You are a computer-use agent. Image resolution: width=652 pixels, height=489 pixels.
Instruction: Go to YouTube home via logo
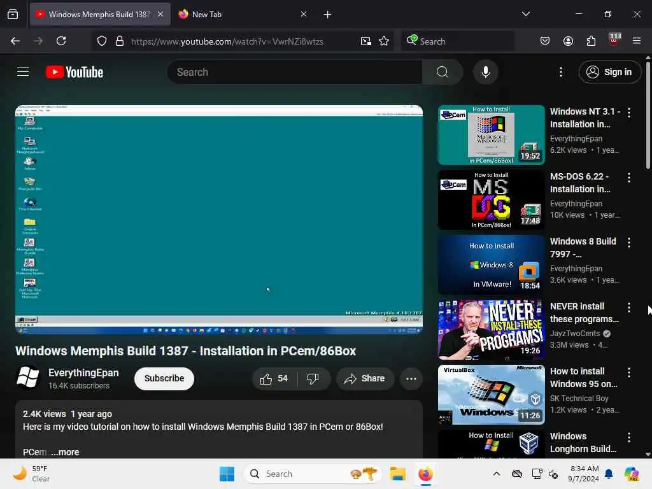pyautogui.click(x=74, y=72)
